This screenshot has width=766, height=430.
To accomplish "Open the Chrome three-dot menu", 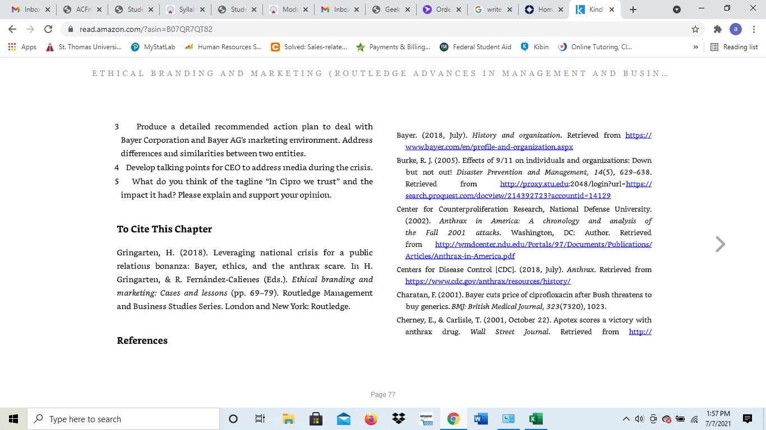I will pos(754,29).
